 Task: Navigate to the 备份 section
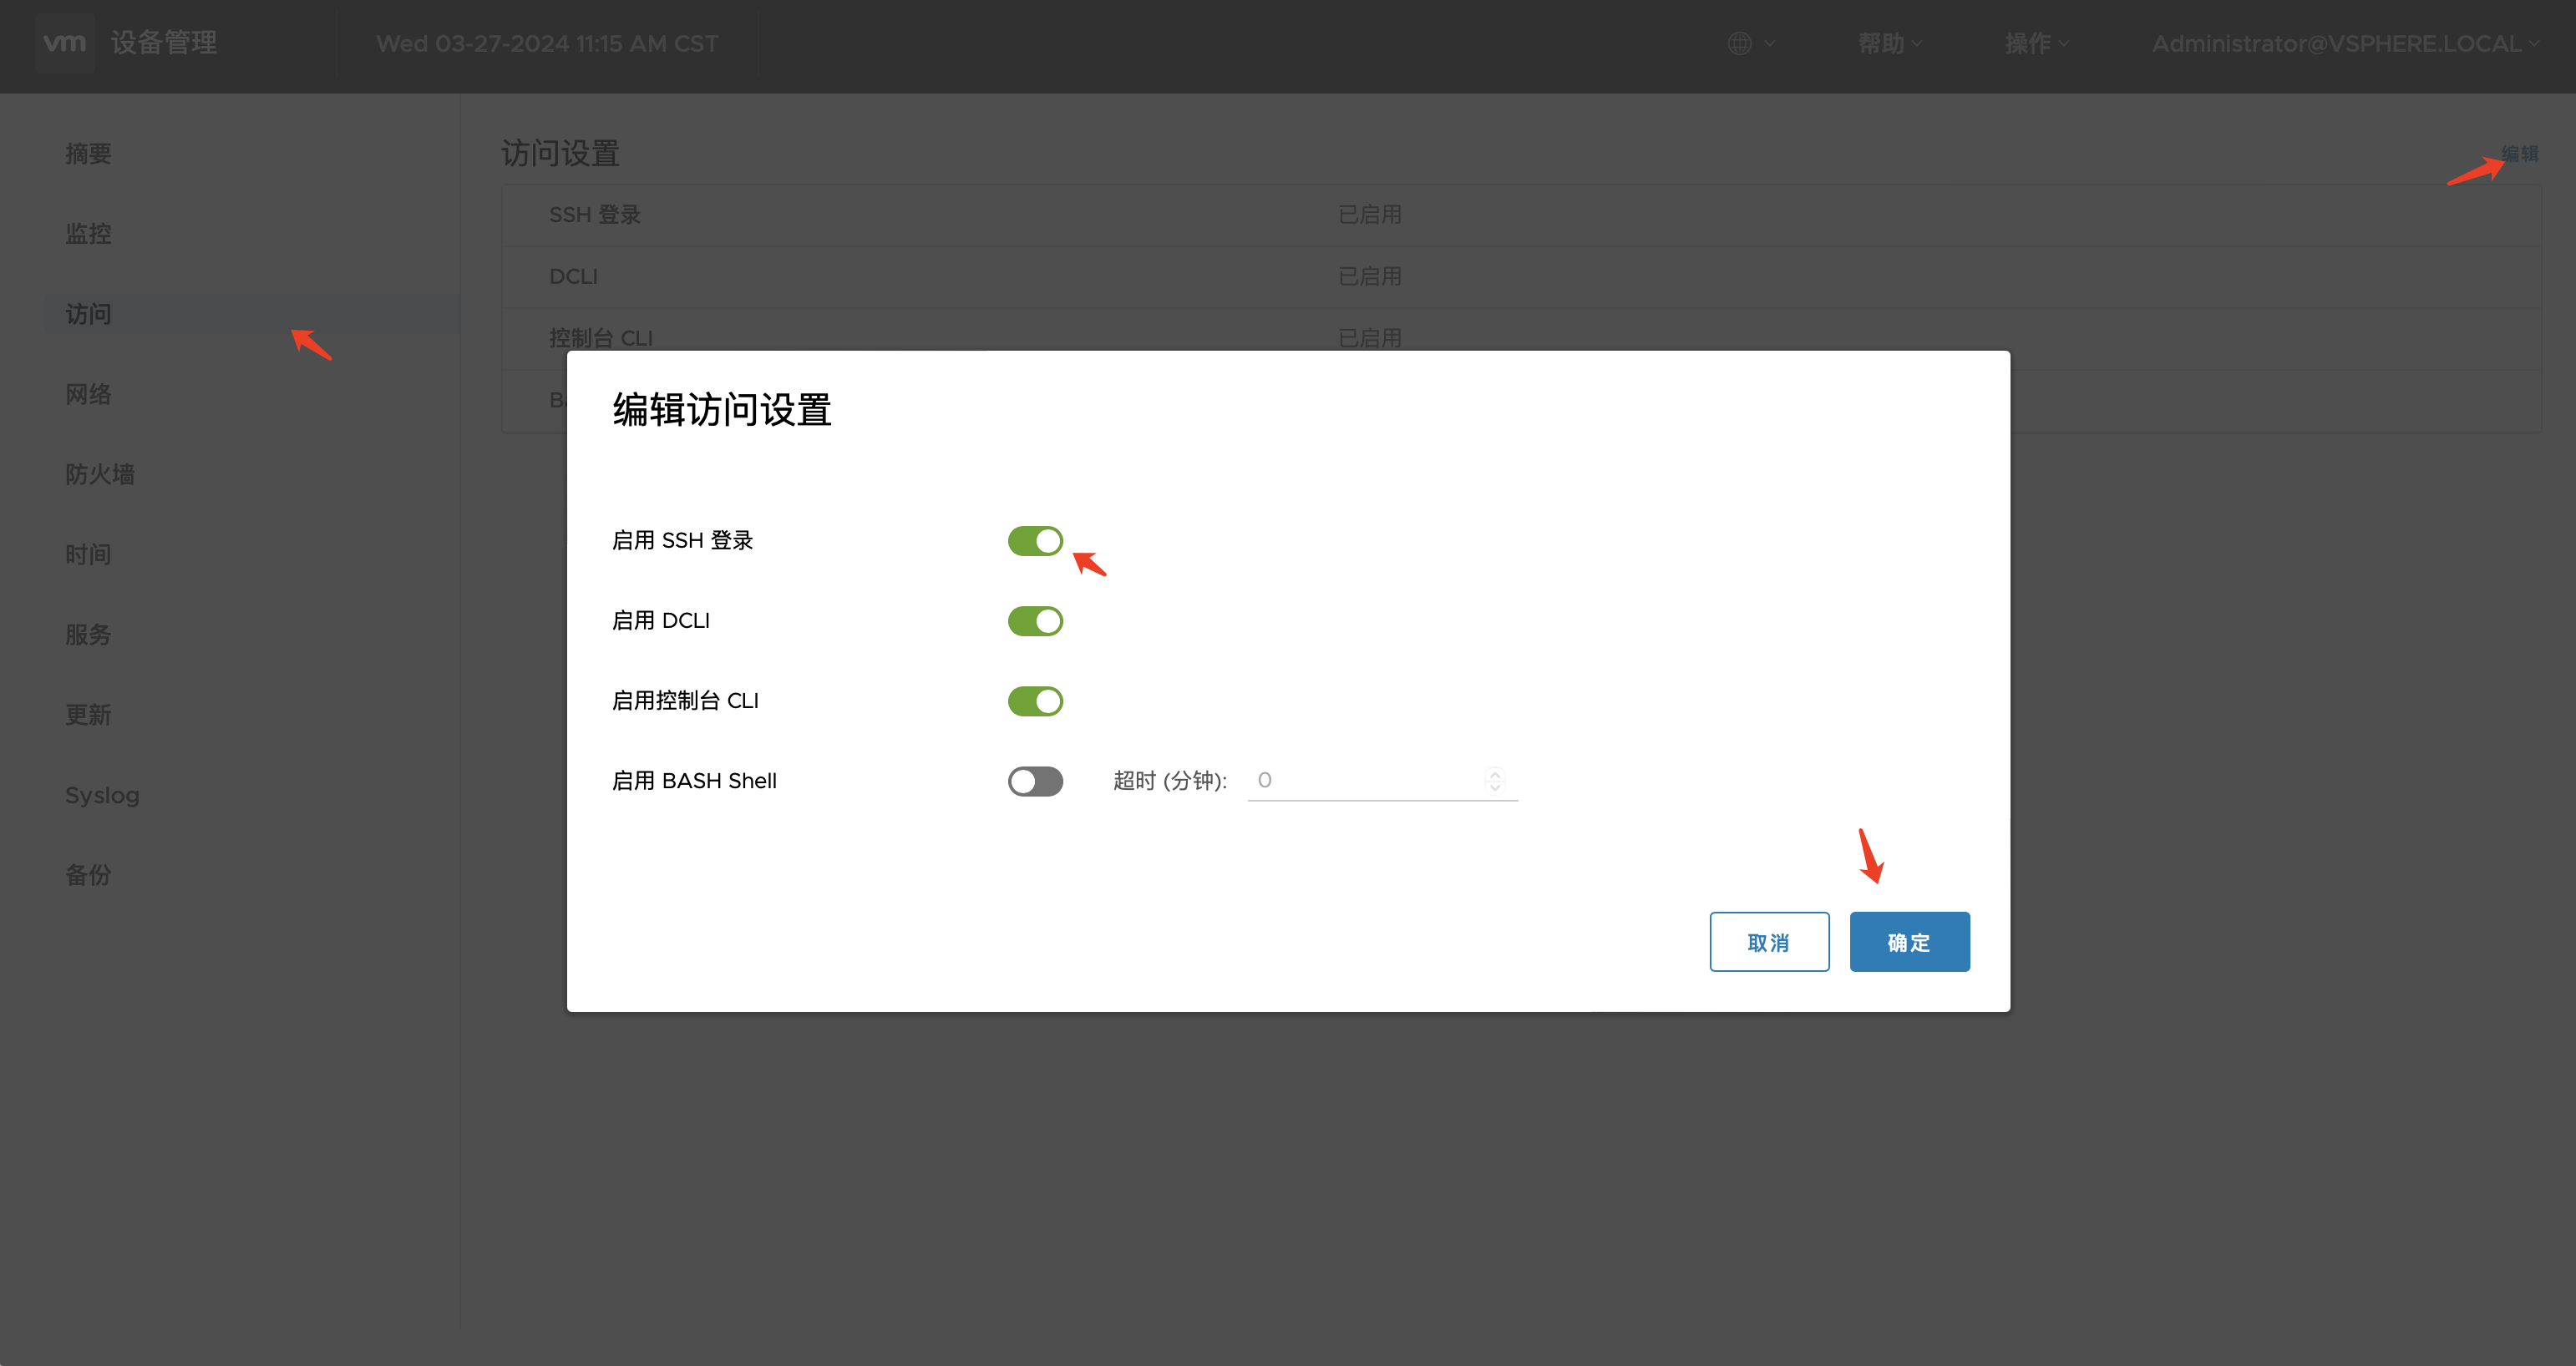88,875
